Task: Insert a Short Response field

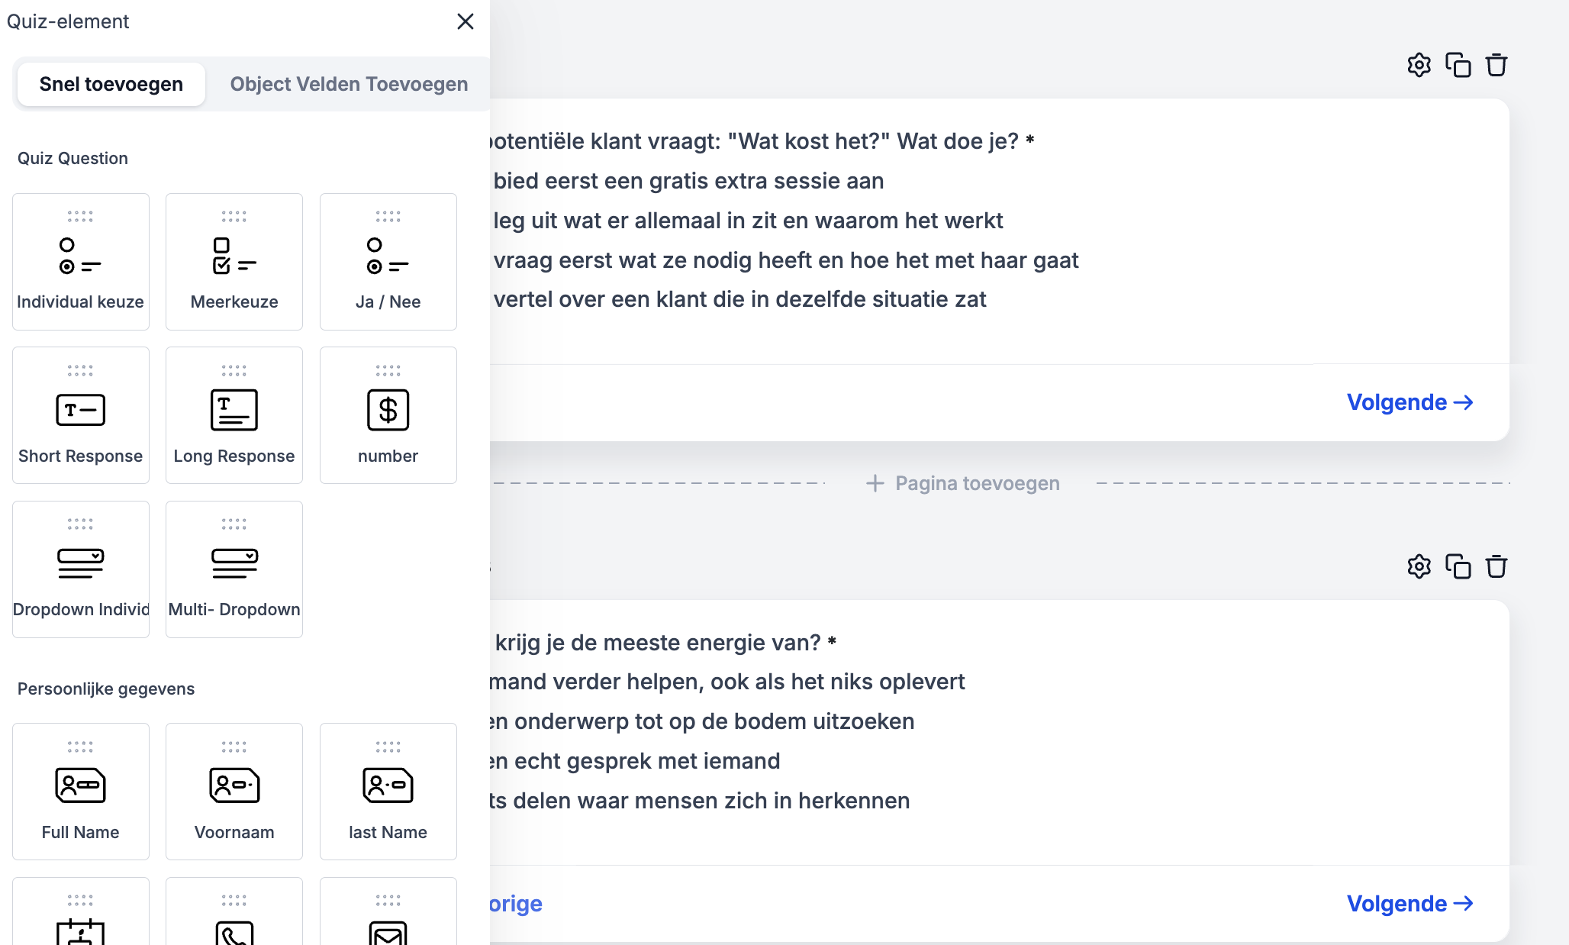Action: pos(80,415)
